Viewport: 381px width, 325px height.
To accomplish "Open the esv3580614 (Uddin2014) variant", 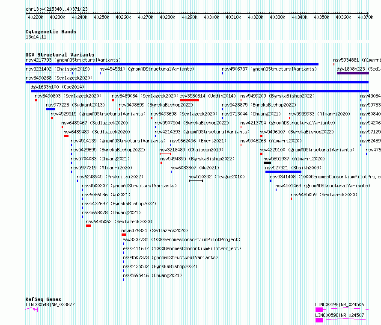I will pos(208,96).
